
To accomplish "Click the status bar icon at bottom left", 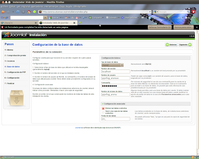I will [x=2, y=157].
